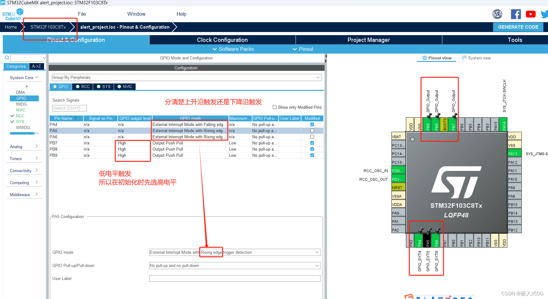Expand the Middleware category
Viewport: 548px width, 299px height.
click(24, 195)
